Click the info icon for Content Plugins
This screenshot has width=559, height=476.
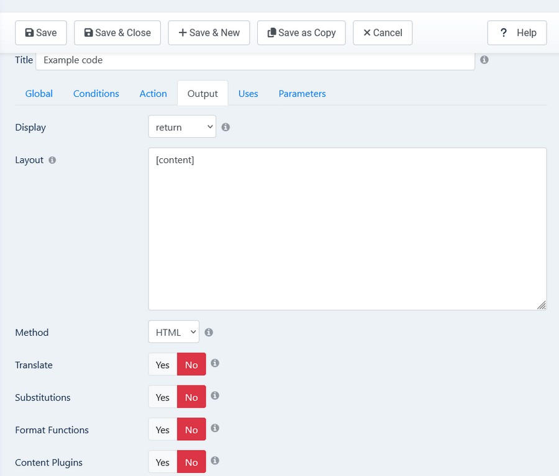(215, 460)
